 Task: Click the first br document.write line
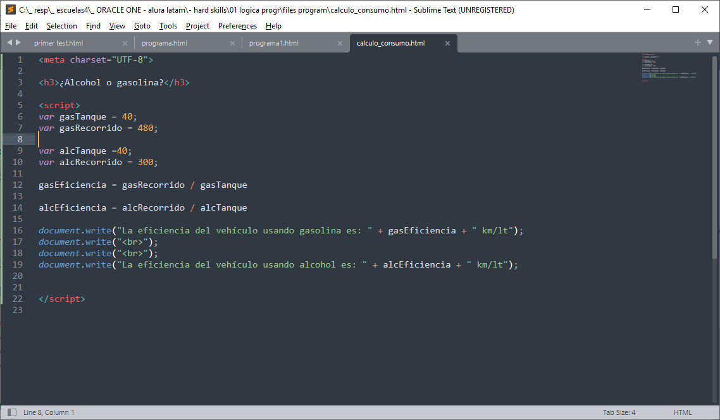pyautogui.click(x=98, y=242)
